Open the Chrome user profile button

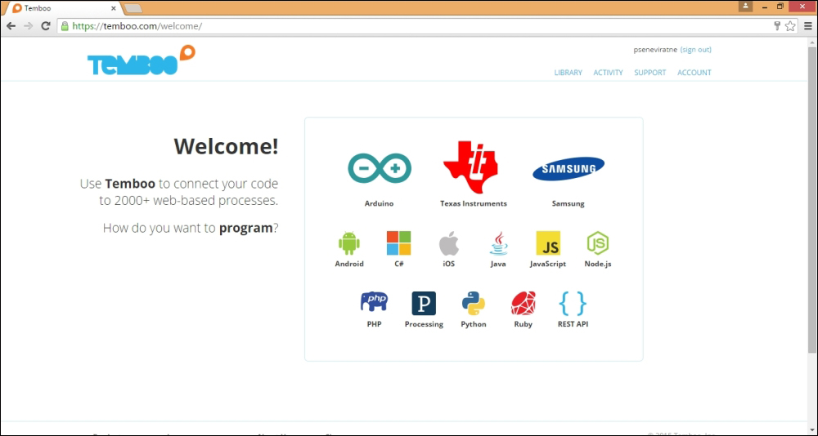pyautogui.click(x=745, y=7)
